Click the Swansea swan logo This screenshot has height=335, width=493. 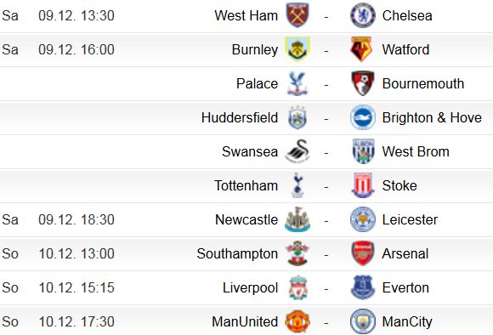click(x=297, y=151)
